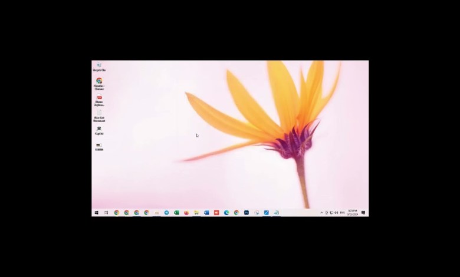Image resolution: width=460 pixels, height=277 pixels.
Task: Click the red app icon beside Word
Action: click(x=216, y=213)
